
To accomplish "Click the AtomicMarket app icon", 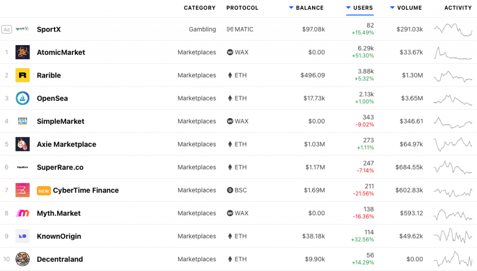I will [22, 52].
